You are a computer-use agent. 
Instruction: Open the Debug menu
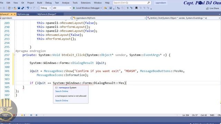[48, 3]
